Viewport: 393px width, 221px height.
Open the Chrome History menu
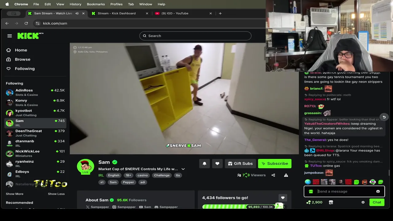(x=75, y=4)
